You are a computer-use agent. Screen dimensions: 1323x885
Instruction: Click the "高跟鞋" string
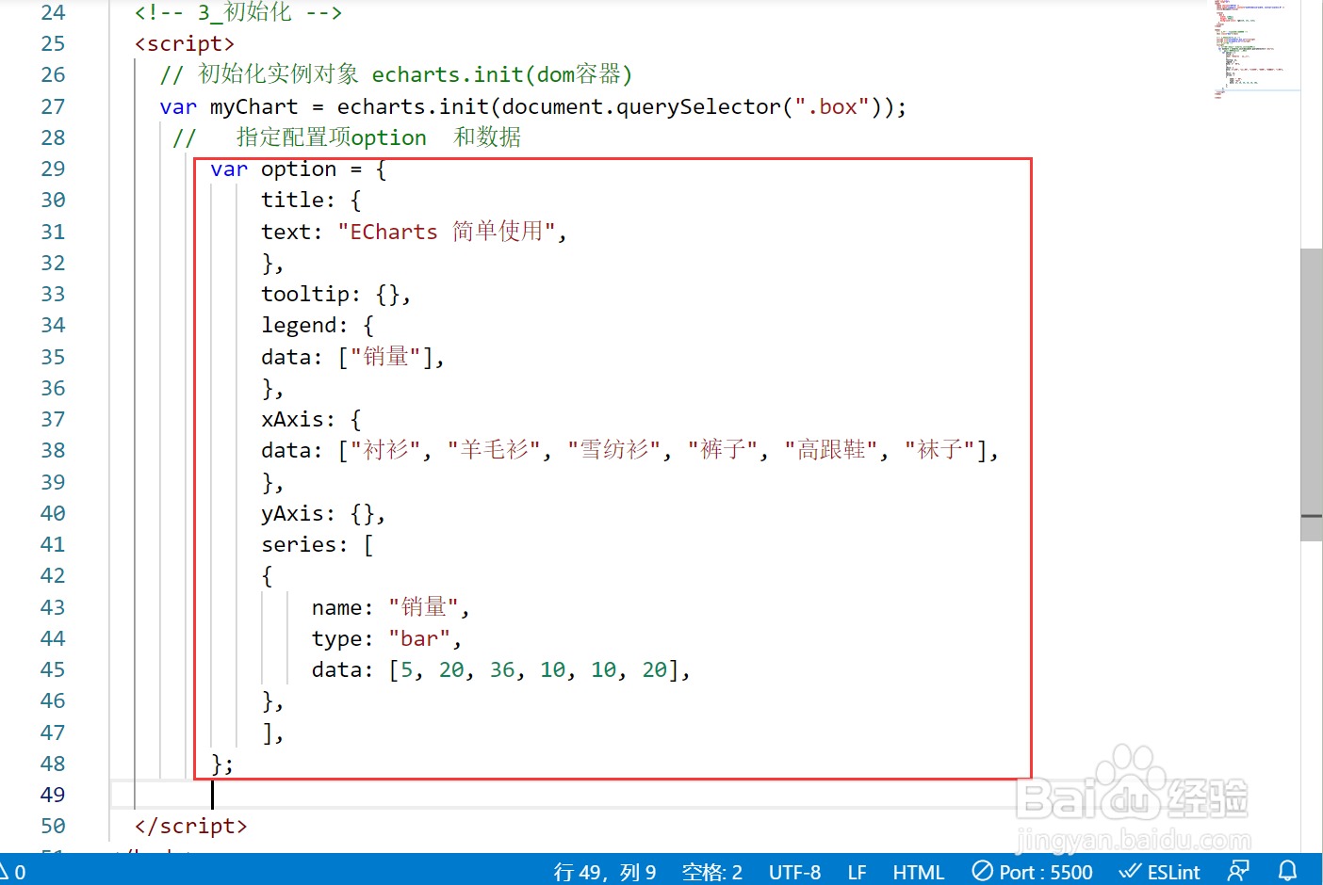point(831,450)
